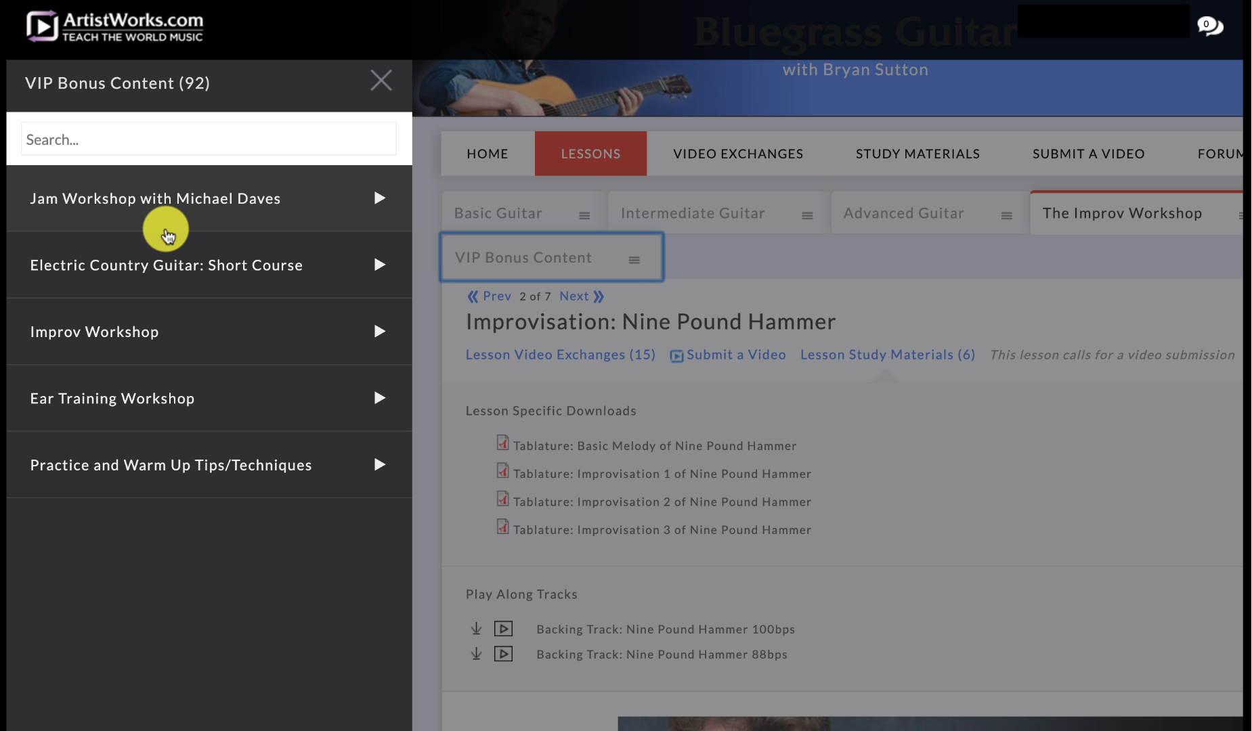
Task: Go to the Prev lesson
Action: (x=489, y=296)
